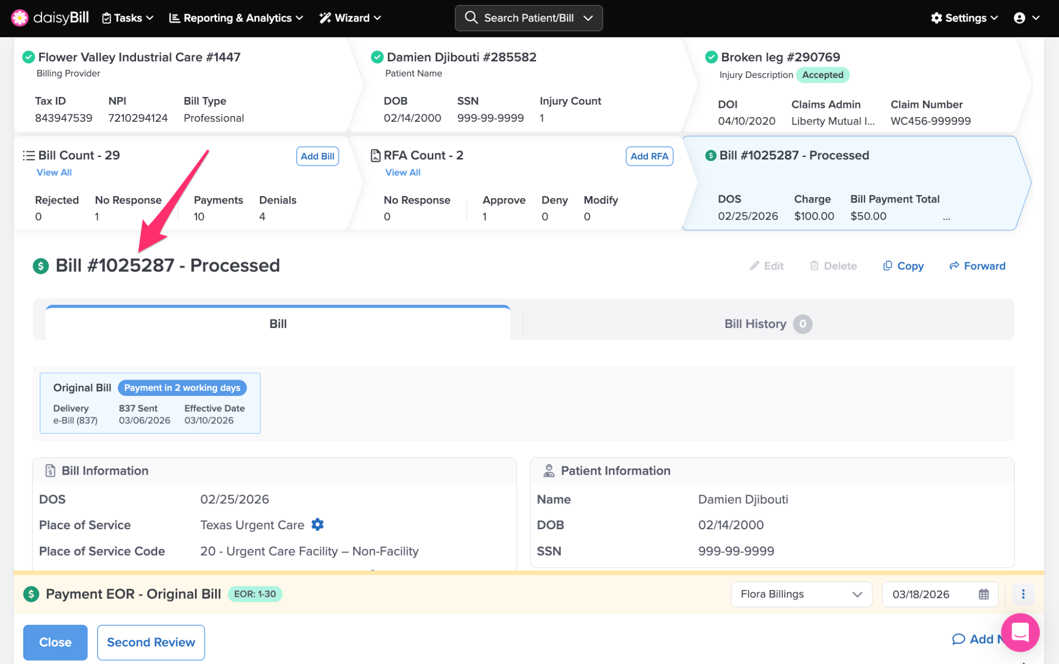Screen dimensions: 1059x664
Task: Expand the Reporting & Analytics menu
Action: [x=236, y=18]
